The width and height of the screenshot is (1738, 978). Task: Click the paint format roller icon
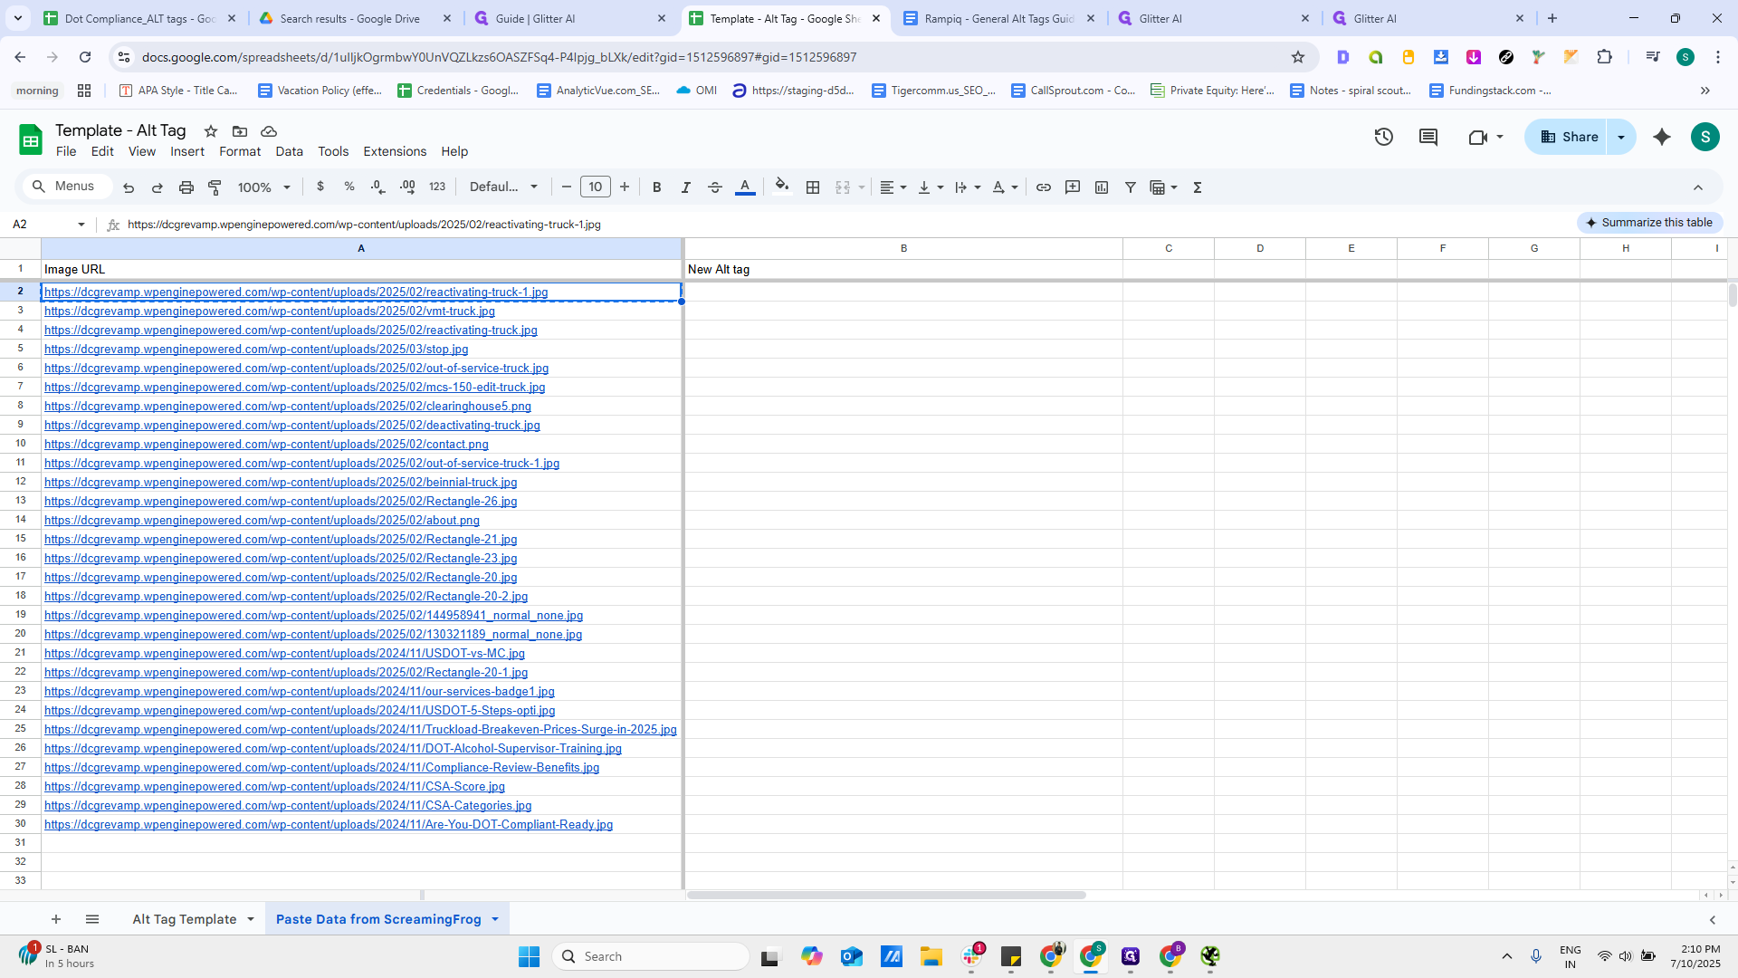click(215, 187)
